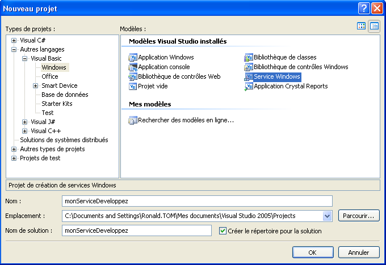Expand the Smart Device node
Image resolution: width=386 pixels, height=265 pixels.
(35, 86)
